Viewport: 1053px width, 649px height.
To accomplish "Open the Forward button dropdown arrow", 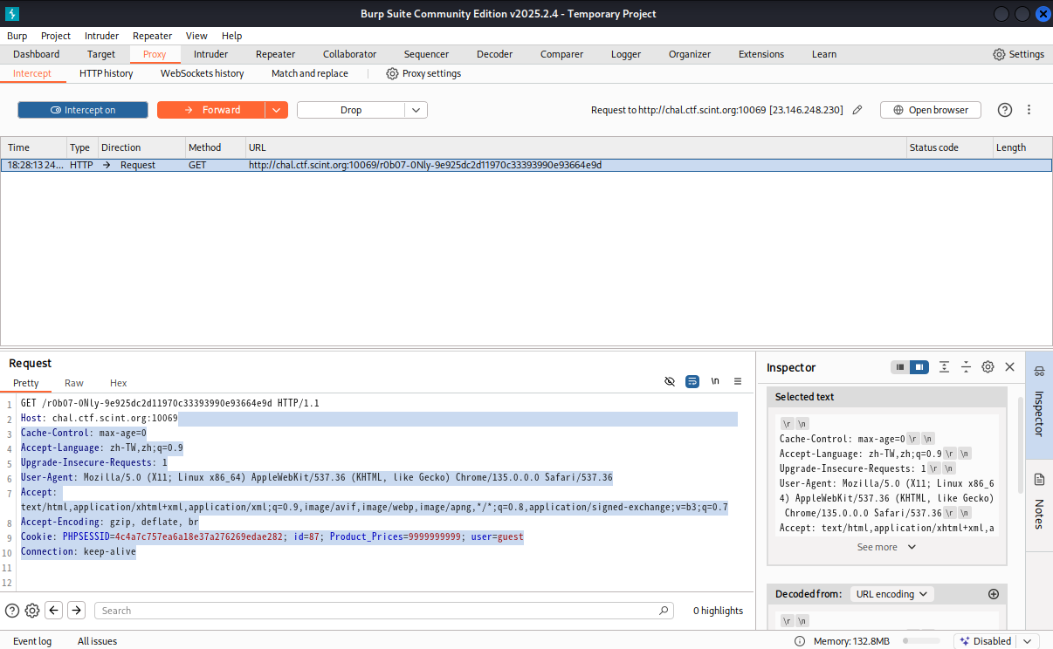I will (276, 110).
